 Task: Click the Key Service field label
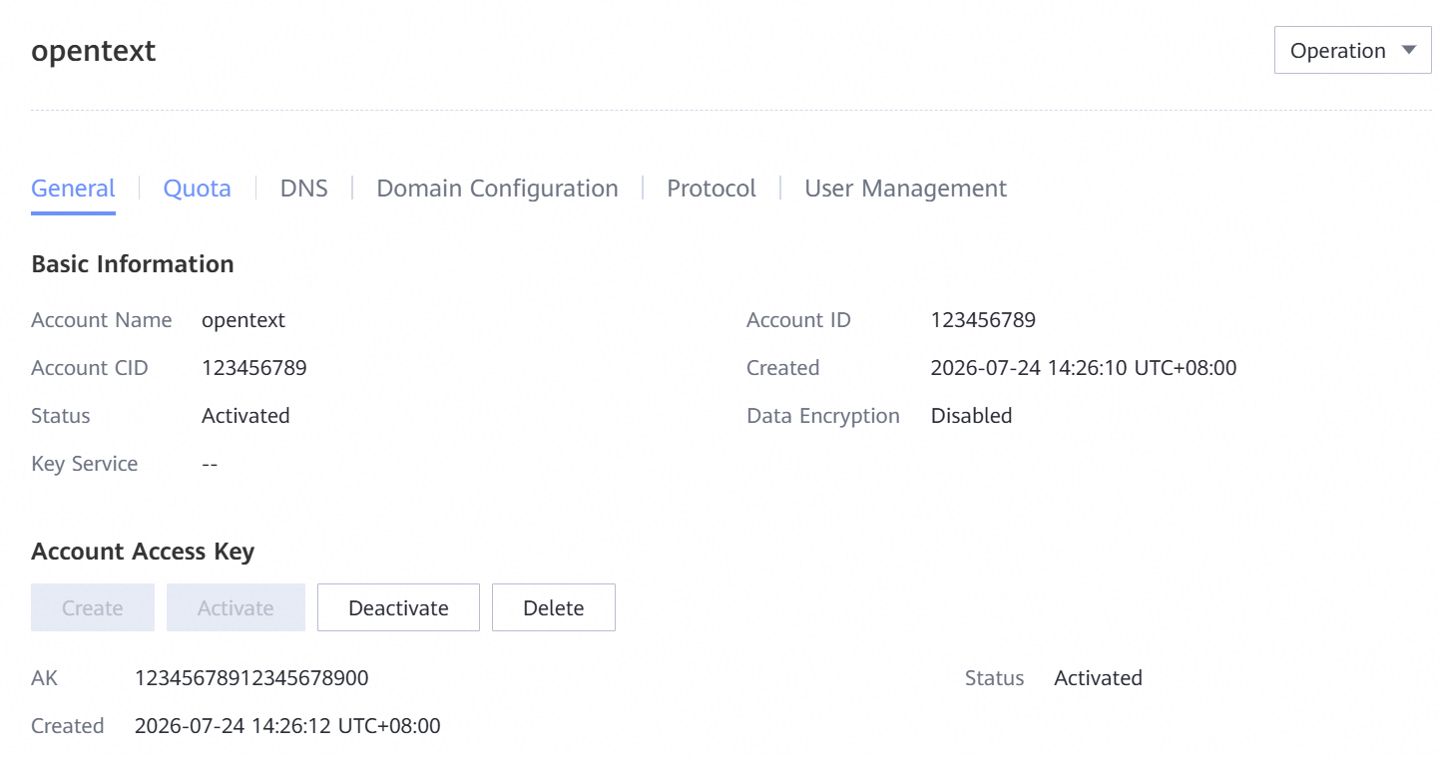click(x=85, y=464)
